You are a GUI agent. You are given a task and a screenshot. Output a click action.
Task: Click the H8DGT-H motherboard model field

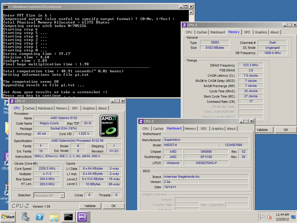coord(190,145)
